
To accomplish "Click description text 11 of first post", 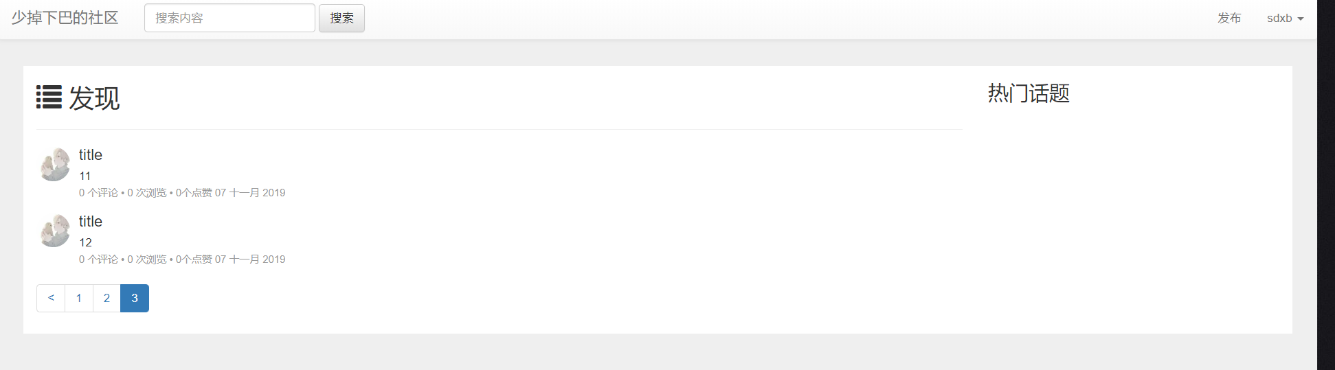I will coord(85,176).
